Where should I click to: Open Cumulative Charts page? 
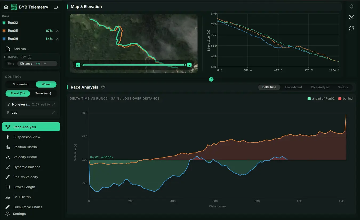tap(31, 207)
